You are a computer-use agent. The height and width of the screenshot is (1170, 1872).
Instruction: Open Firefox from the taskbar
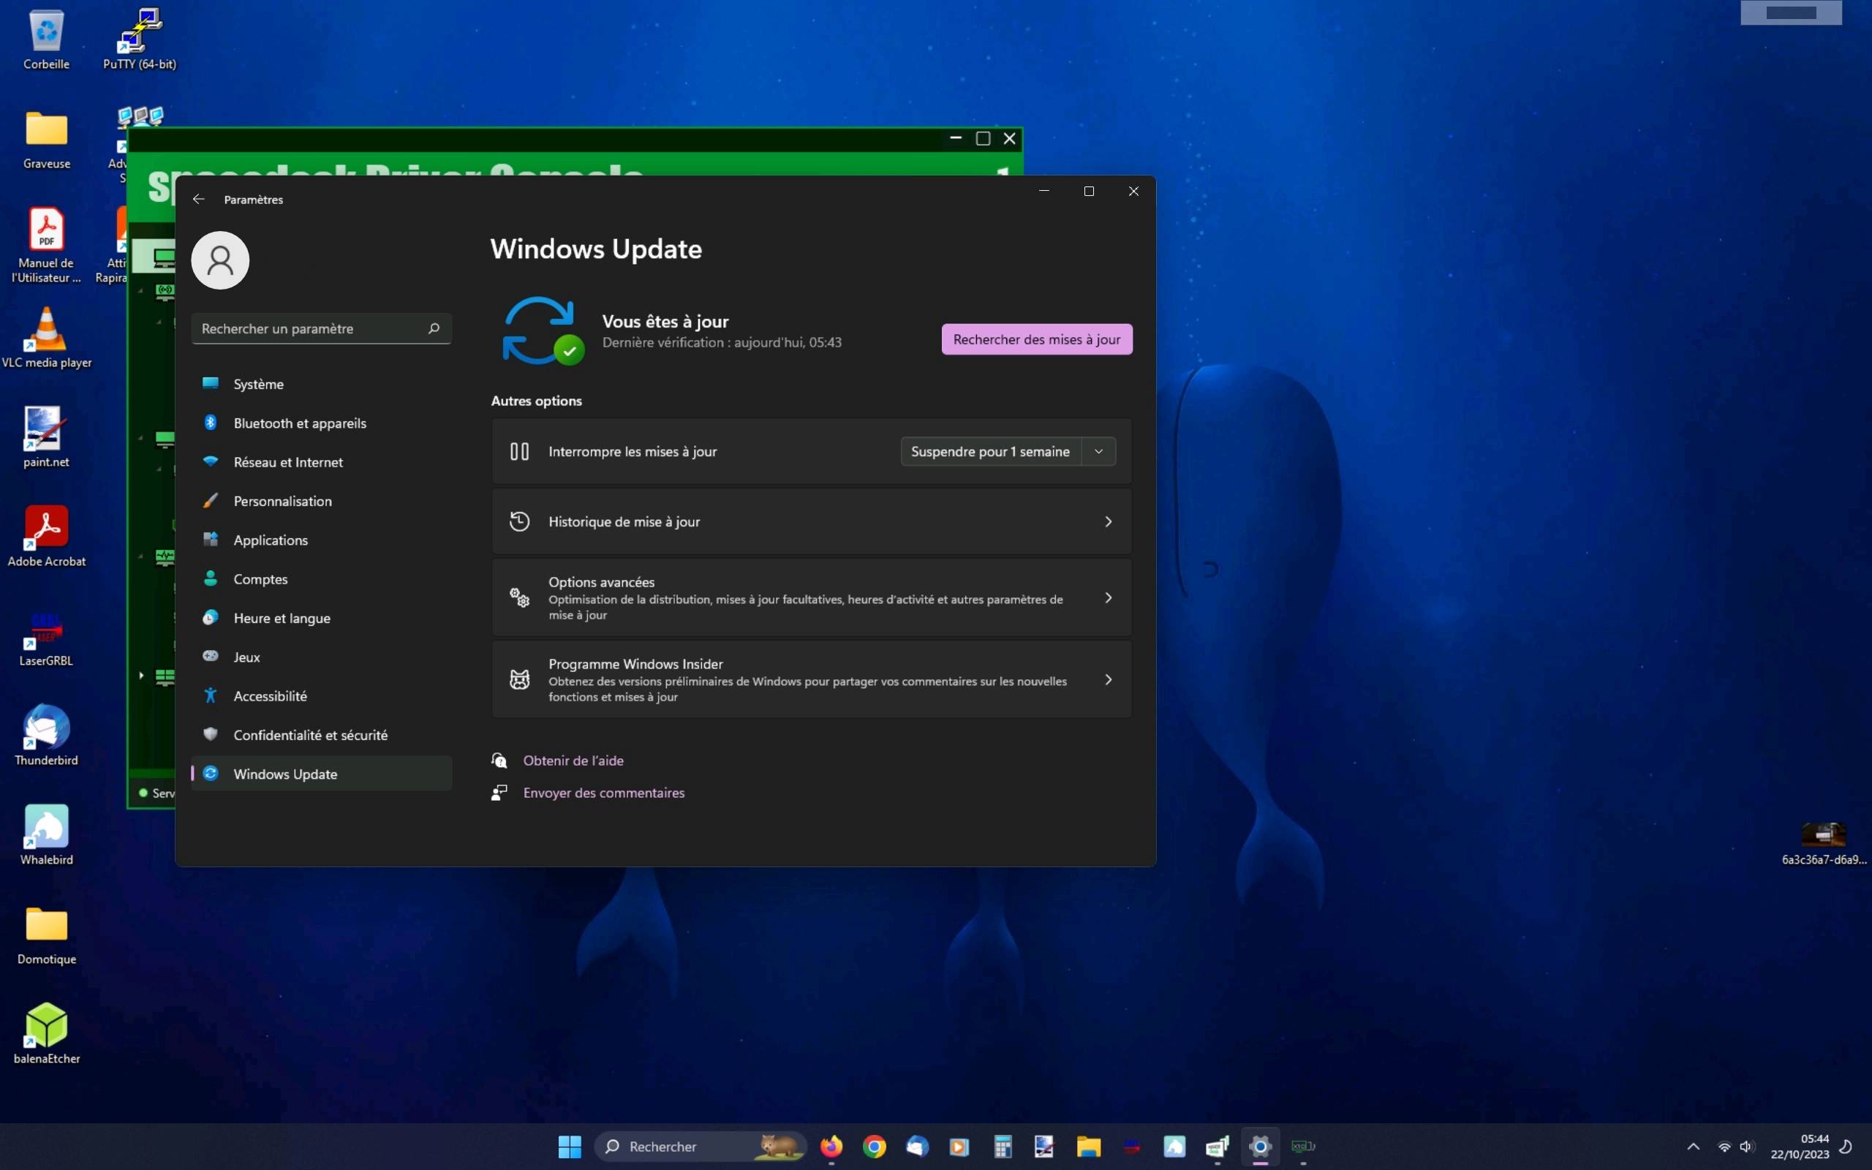(x=831, y=1147)
